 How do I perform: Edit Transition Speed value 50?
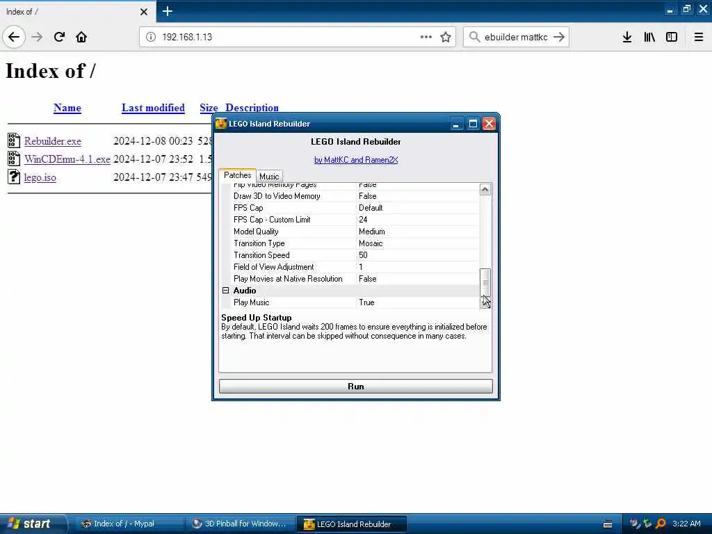(418, 254)
